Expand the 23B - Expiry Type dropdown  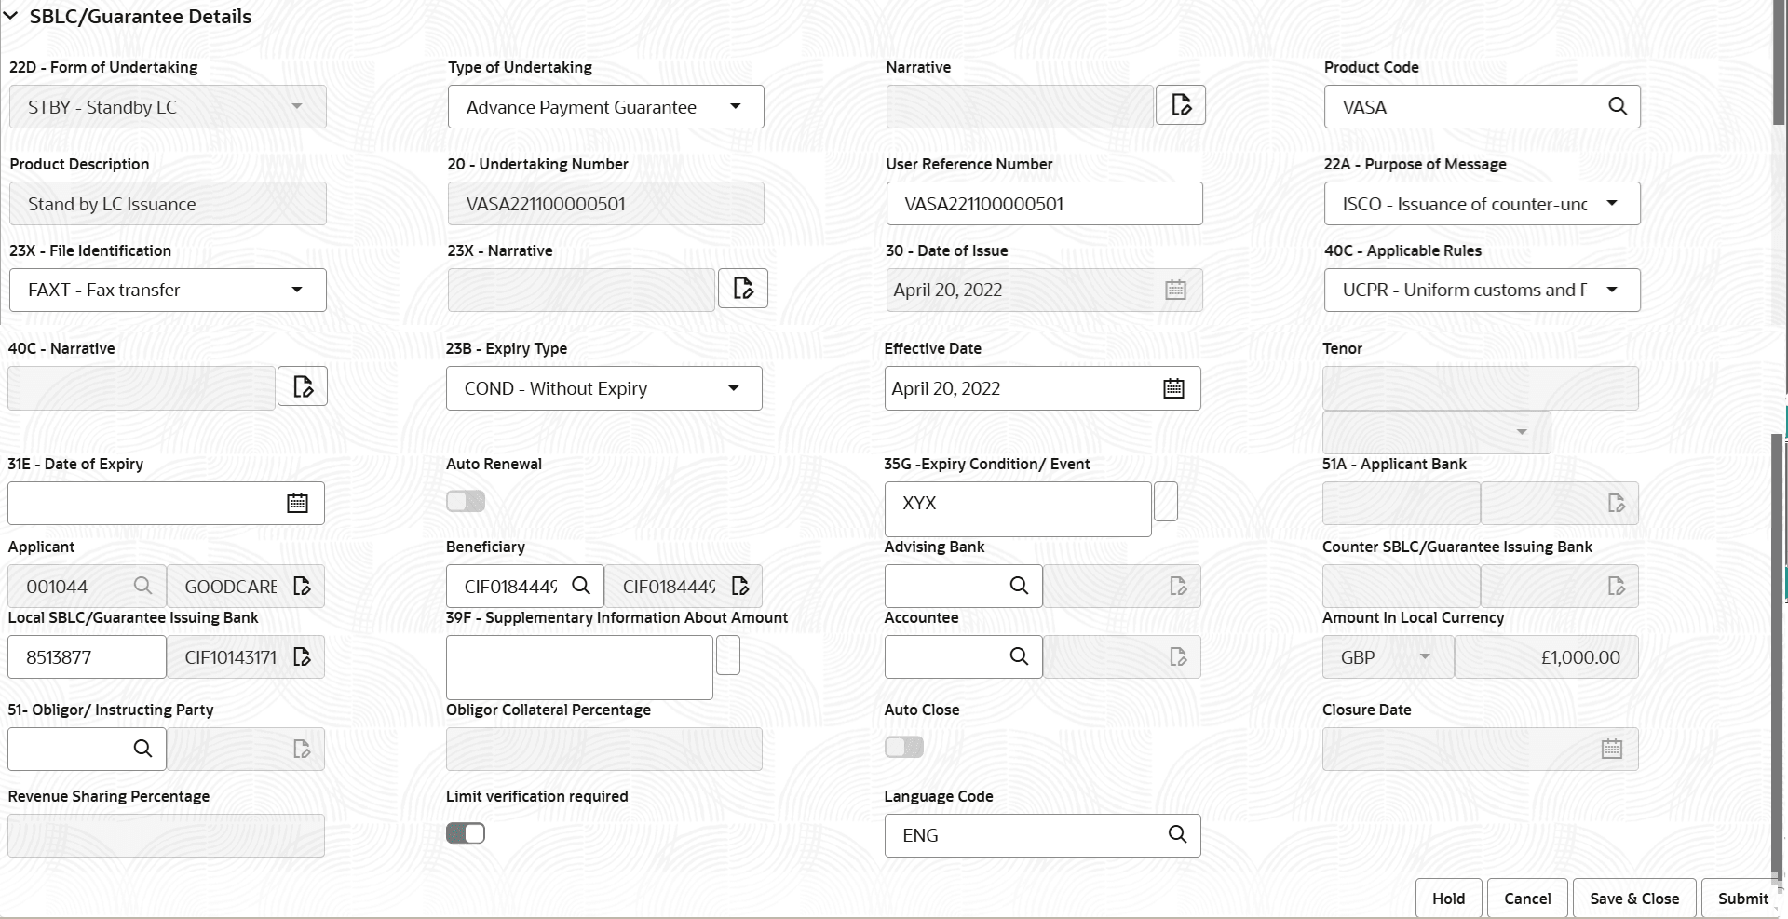click(733, 388)
